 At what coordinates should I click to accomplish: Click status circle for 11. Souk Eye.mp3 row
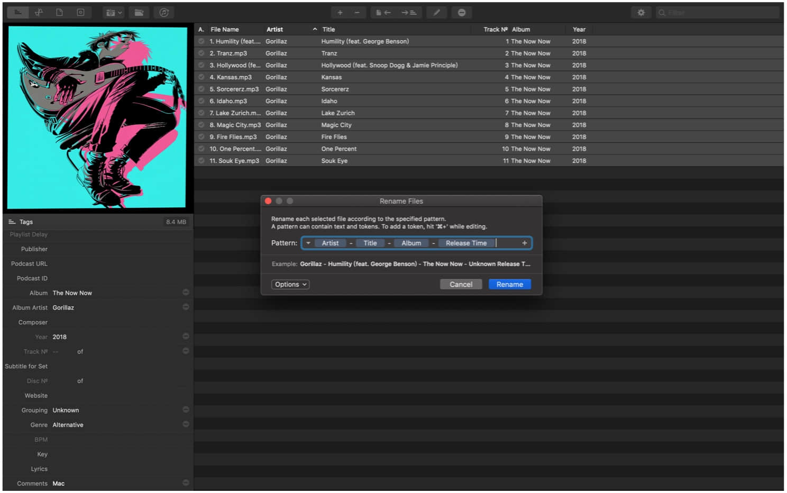tap(202, 160)
